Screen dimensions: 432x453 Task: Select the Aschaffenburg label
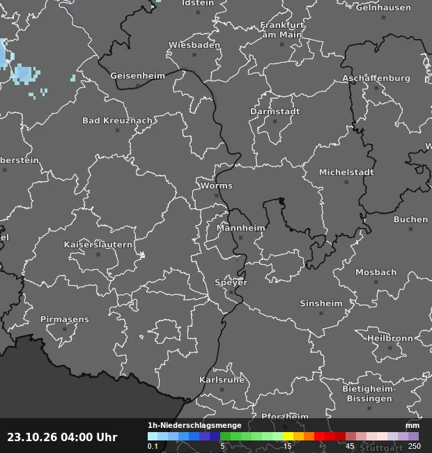click(x=376, y=78)
